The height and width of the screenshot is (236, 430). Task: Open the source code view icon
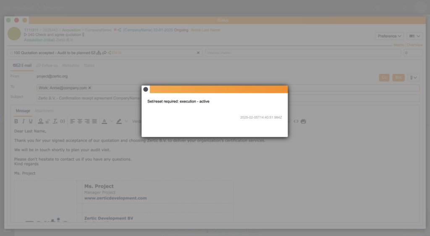[296, 121]
